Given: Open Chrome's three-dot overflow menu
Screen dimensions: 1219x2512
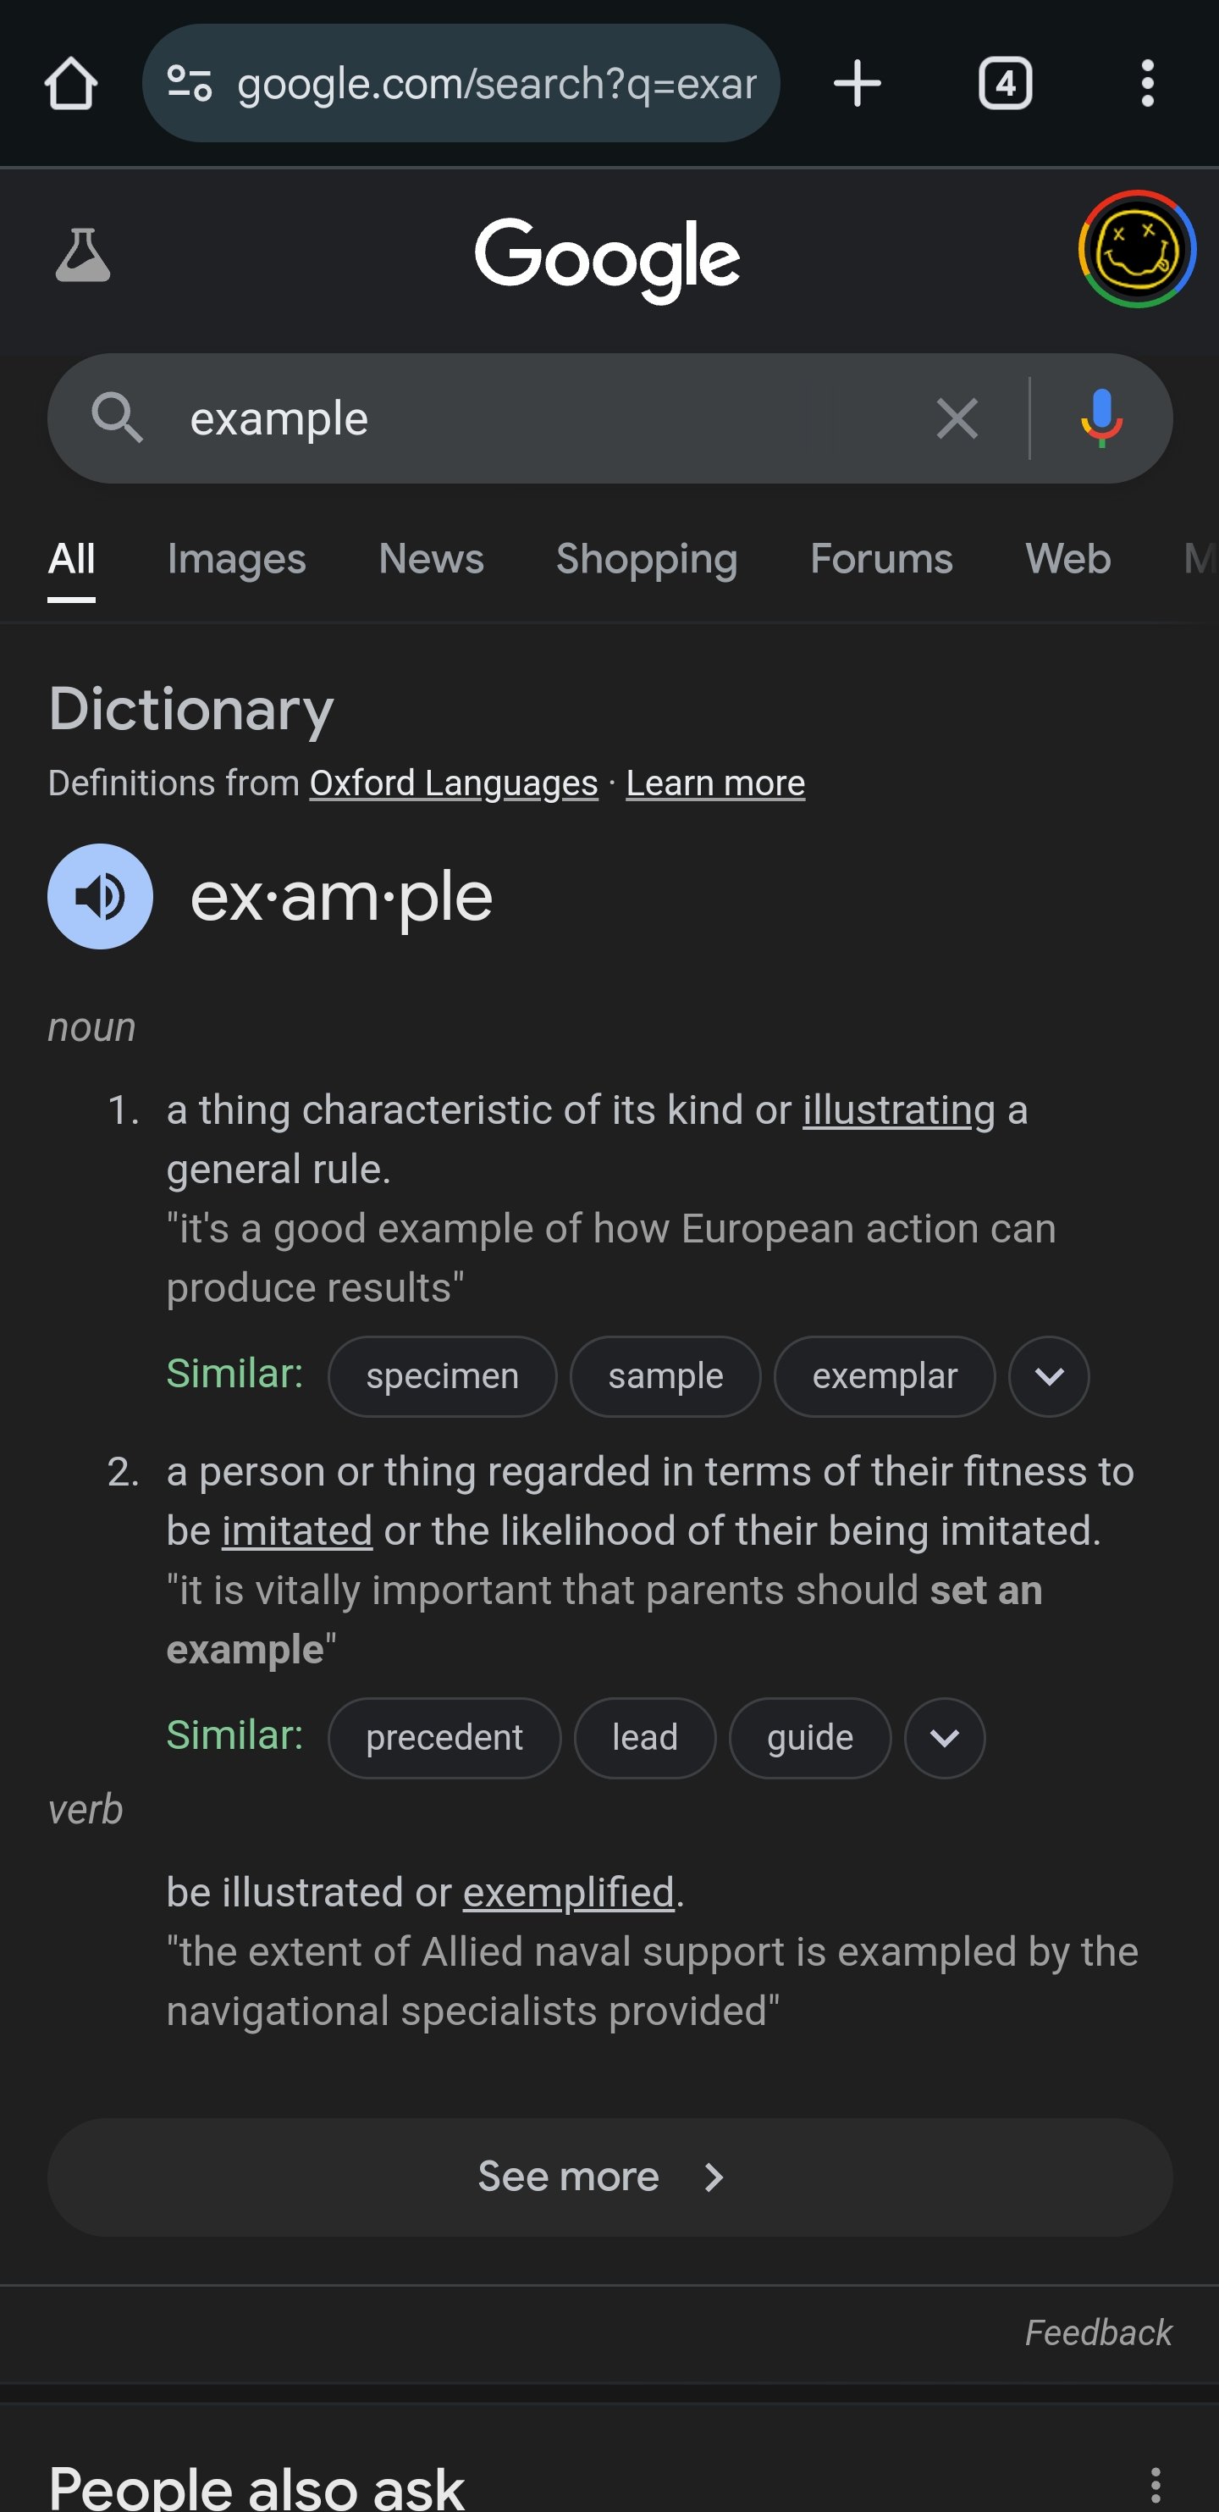Looking at the screenshot, I should pyautogui.click(x=1147, y=84).
